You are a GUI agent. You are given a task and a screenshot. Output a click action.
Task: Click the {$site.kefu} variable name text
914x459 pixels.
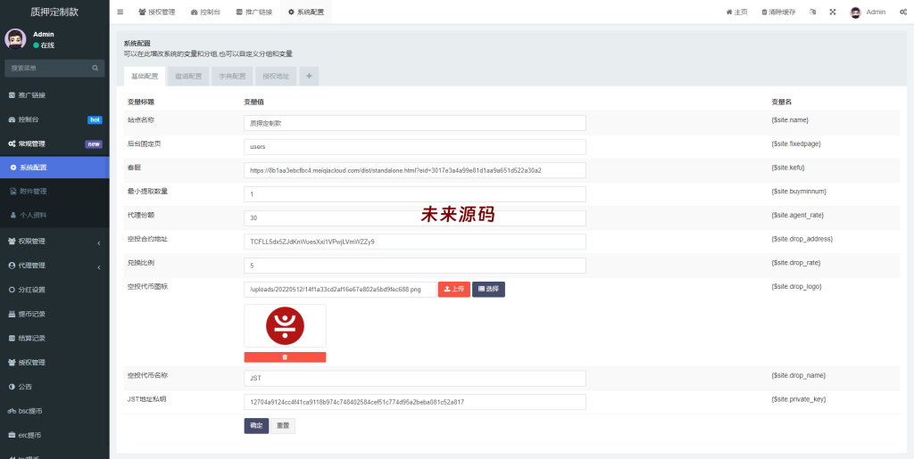(790, 168)
